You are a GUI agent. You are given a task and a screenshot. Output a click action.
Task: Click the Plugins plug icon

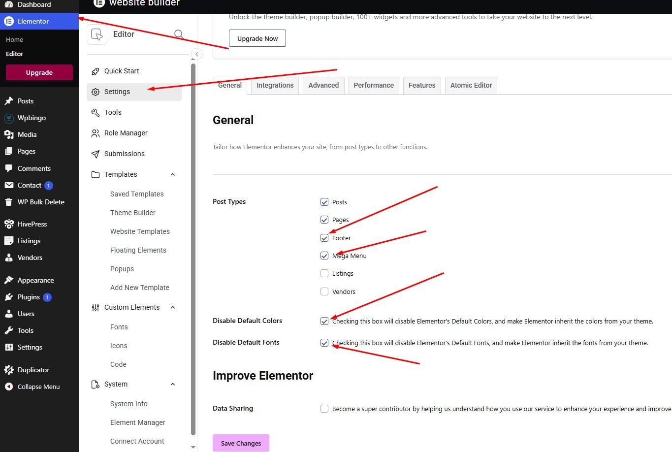tap(9, 297)
